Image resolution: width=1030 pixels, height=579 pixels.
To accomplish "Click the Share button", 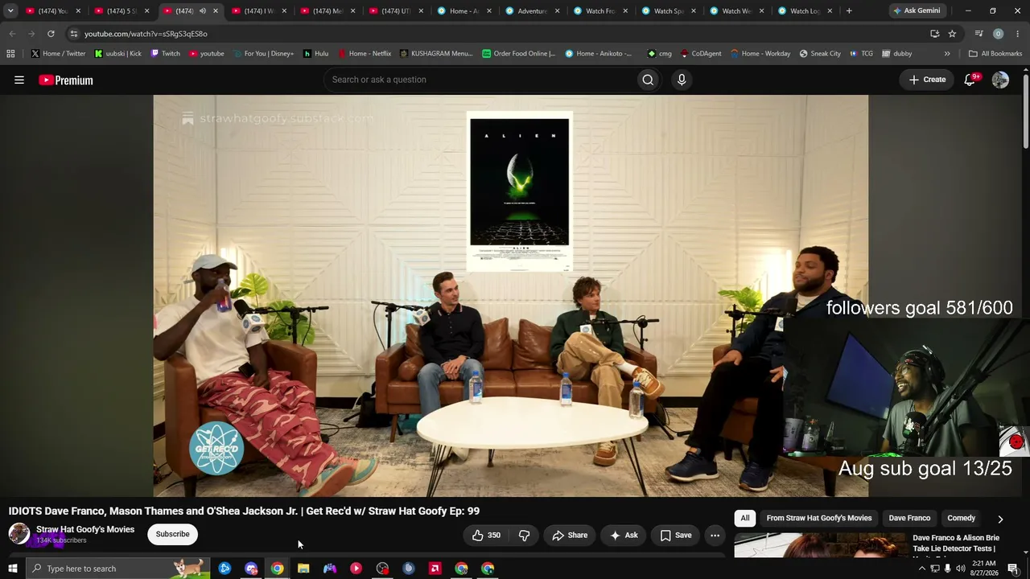I will point(570,536).
